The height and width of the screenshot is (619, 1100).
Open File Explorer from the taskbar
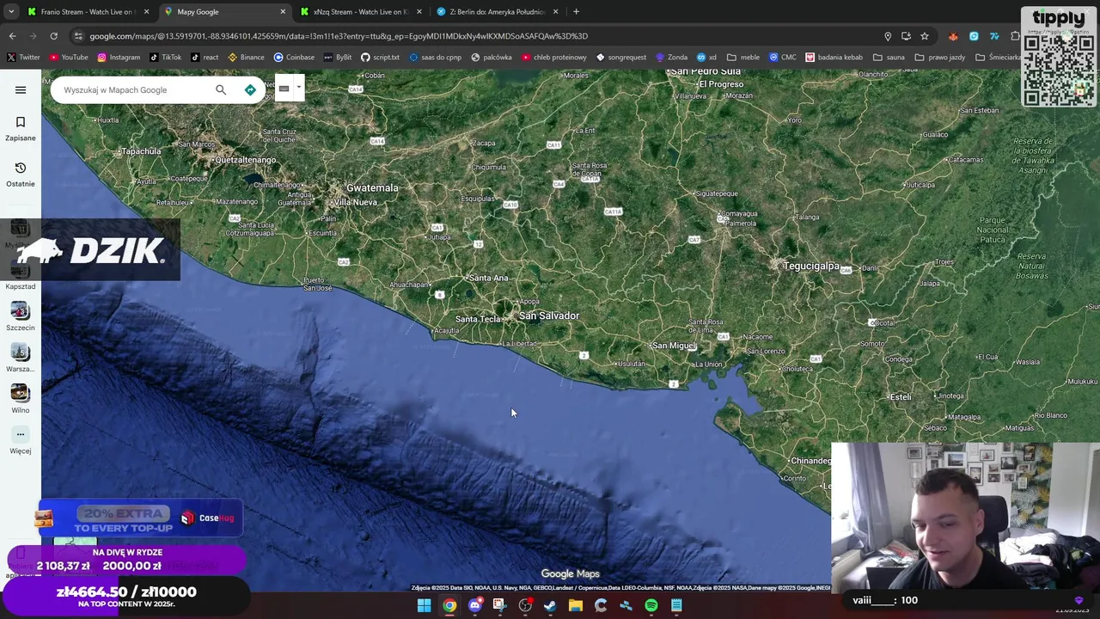[x=576, y=605]
